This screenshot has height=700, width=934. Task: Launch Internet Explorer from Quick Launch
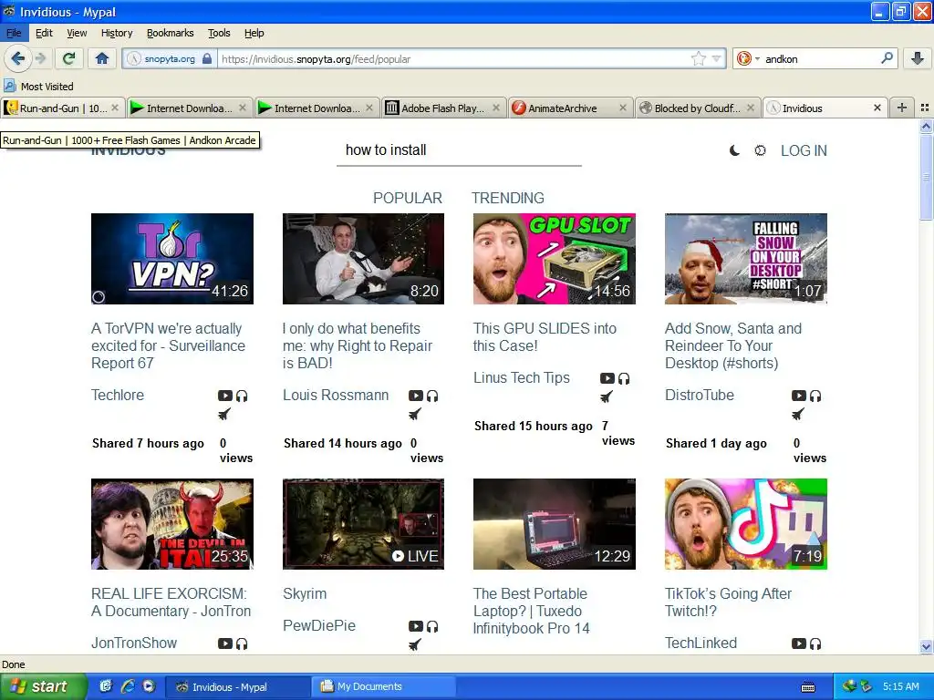[128, 686]
